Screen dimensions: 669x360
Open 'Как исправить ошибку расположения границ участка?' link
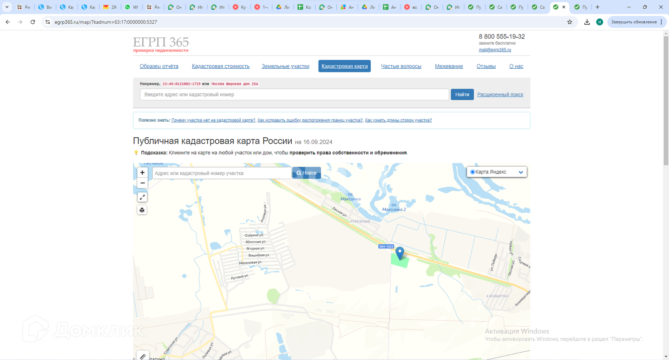(310, 120)
